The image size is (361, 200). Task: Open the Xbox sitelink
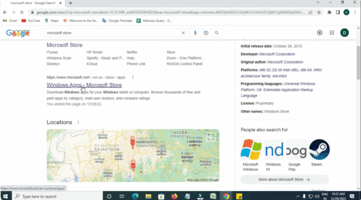(x=171, y=52)
